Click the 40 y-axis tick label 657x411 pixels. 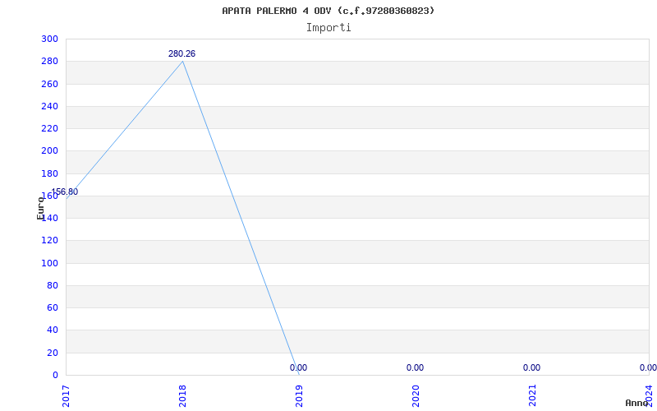(x=52, y=330)
